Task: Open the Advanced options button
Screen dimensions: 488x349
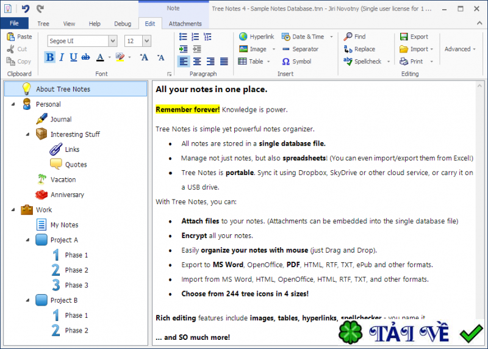Action: tap(459, 49)
